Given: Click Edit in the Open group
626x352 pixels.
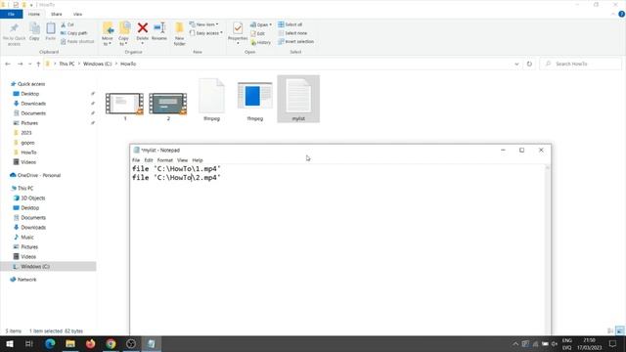Looking at the screenshot, I should [x=258, y=33].
